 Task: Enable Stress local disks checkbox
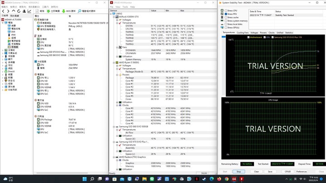[x=226, y=24]
